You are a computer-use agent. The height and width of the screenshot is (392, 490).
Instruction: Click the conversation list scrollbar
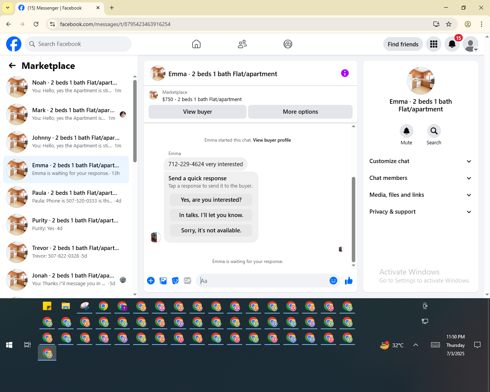(135, 121)
